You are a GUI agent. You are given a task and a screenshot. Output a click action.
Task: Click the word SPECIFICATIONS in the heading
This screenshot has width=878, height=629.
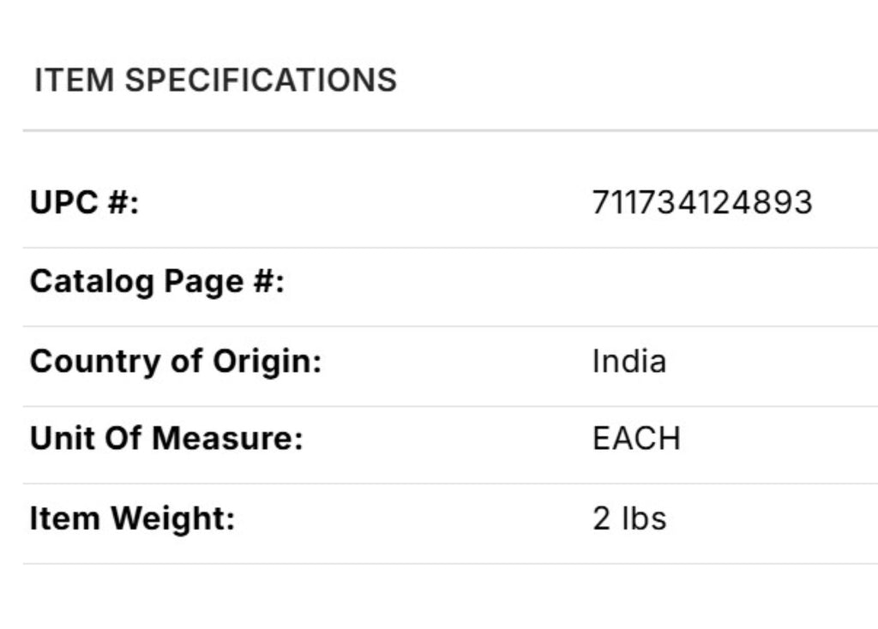(261, 81)
